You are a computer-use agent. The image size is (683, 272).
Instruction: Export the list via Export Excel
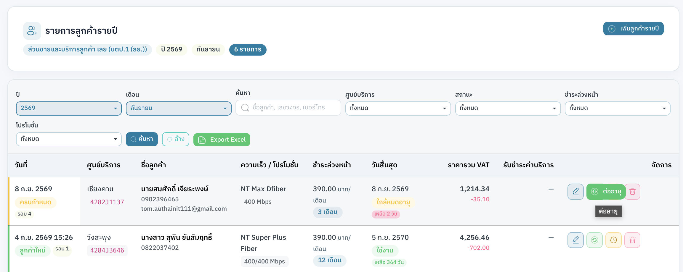coord(222,140)
